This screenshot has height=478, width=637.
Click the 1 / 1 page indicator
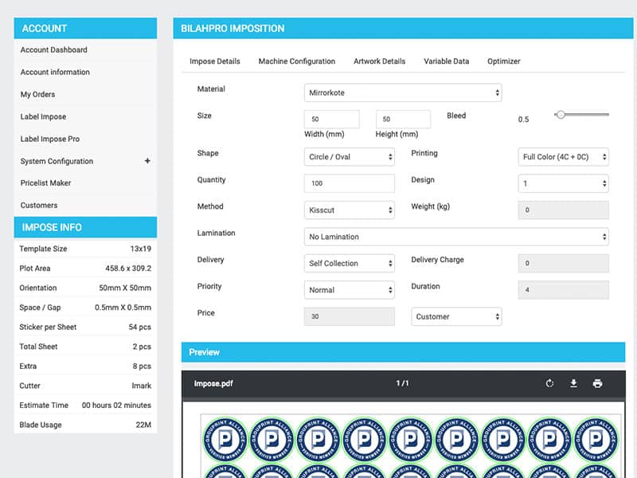[x=402, y=383]
